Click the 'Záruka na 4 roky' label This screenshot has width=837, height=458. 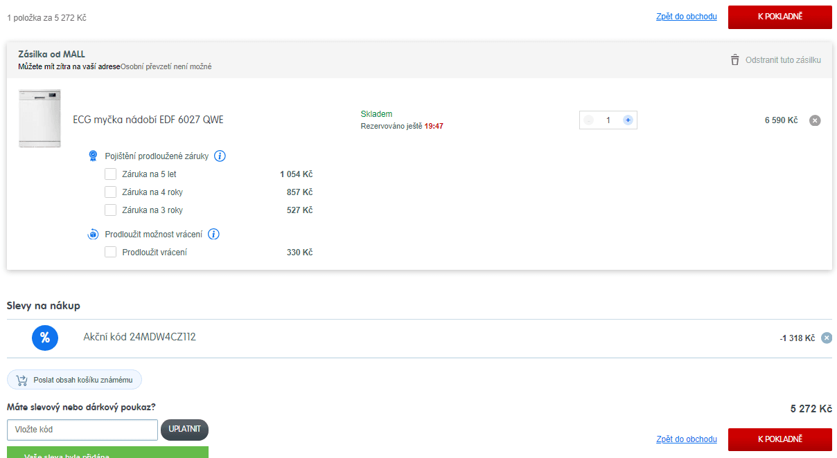pos(152,192)
